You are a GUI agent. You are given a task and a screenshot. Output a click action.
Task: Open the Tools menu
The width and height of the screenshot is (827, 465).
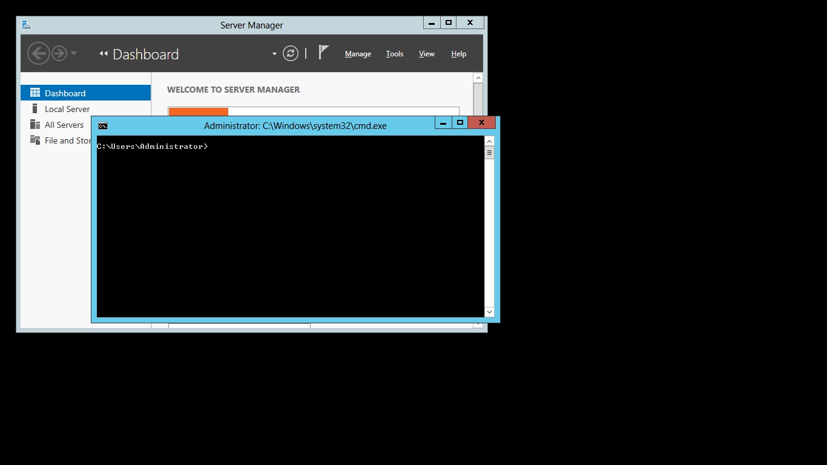click(394, 54)
